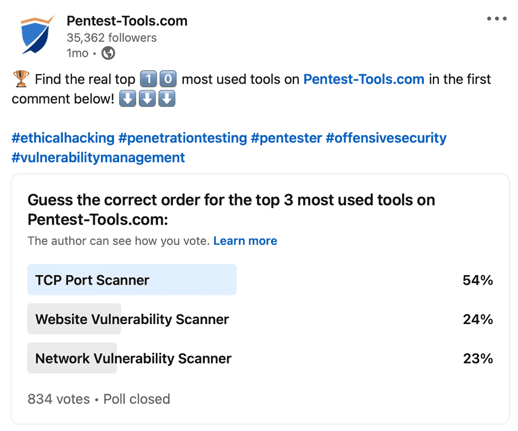Open the three-dot post options menu
The height and width of the screenshot is (431, 518).
click(497, 19)
